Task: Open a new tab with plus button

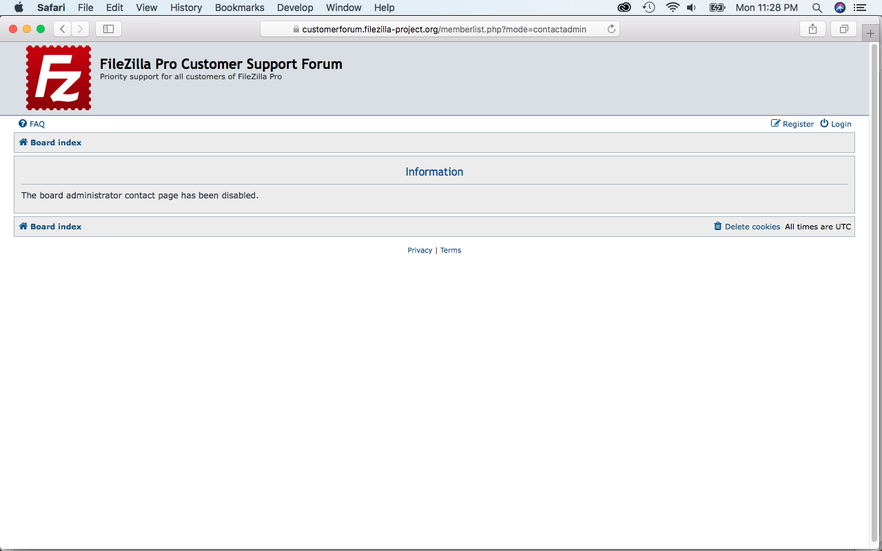Action: point(870,32)
